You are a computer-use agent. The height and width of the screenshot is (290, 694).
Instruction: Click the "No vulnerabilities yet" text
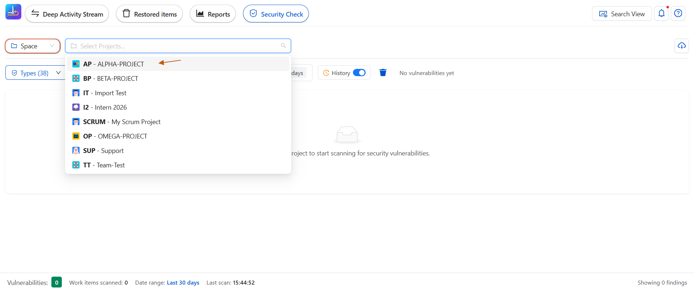tap(427, 73)
